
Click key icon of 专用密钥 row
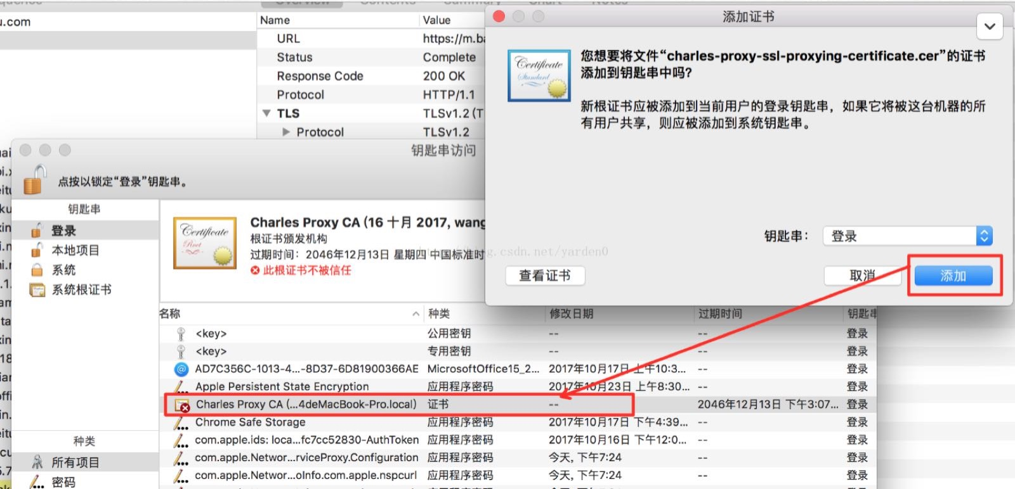[181, 351]
